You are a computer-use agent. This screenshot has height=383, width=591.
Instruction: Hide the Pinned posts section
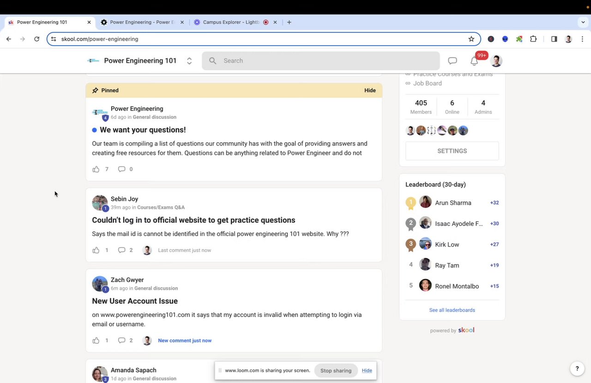click(x=370, y=90)
